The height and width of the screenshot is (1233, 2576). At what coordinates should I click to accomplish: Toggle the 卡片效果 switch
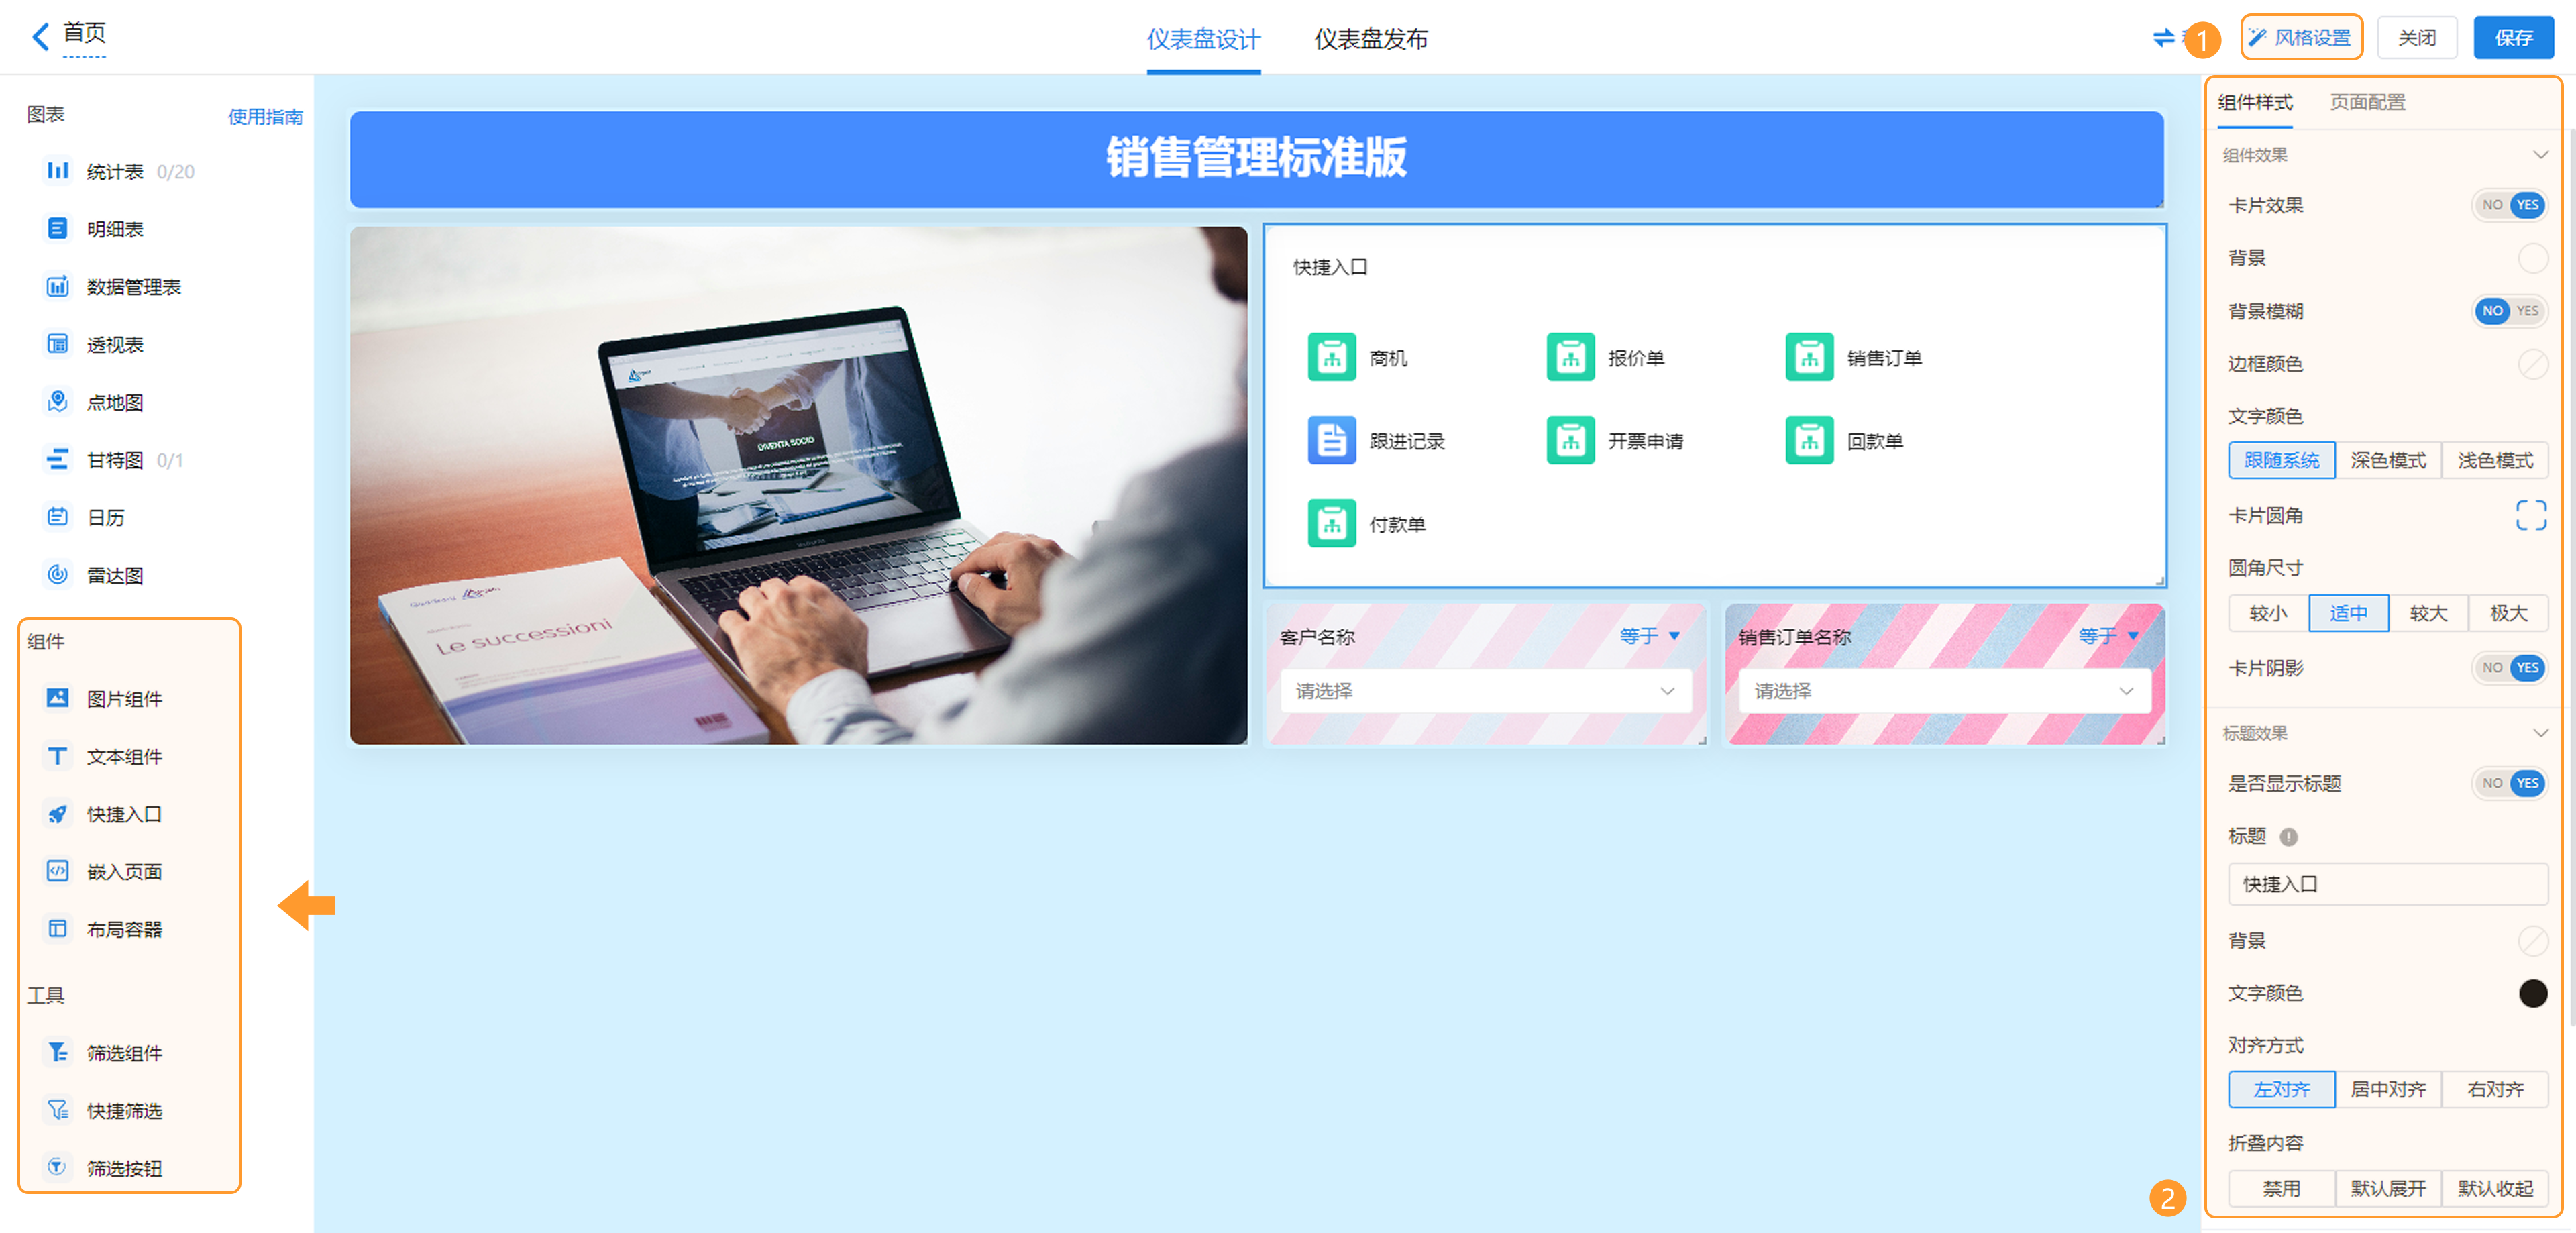[x=2509, y=205]
